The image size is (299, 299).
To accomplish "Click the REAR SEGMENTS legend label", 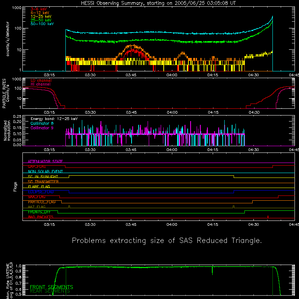I will pyautogui.click(x=50, y=291).
